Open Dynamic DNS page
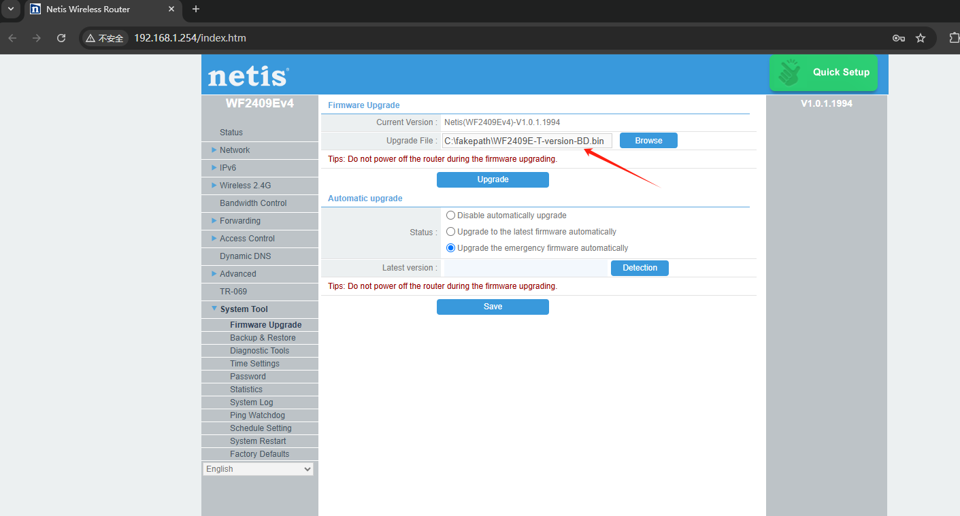This screenshot has width=960, height=516. tap(246, 256)
